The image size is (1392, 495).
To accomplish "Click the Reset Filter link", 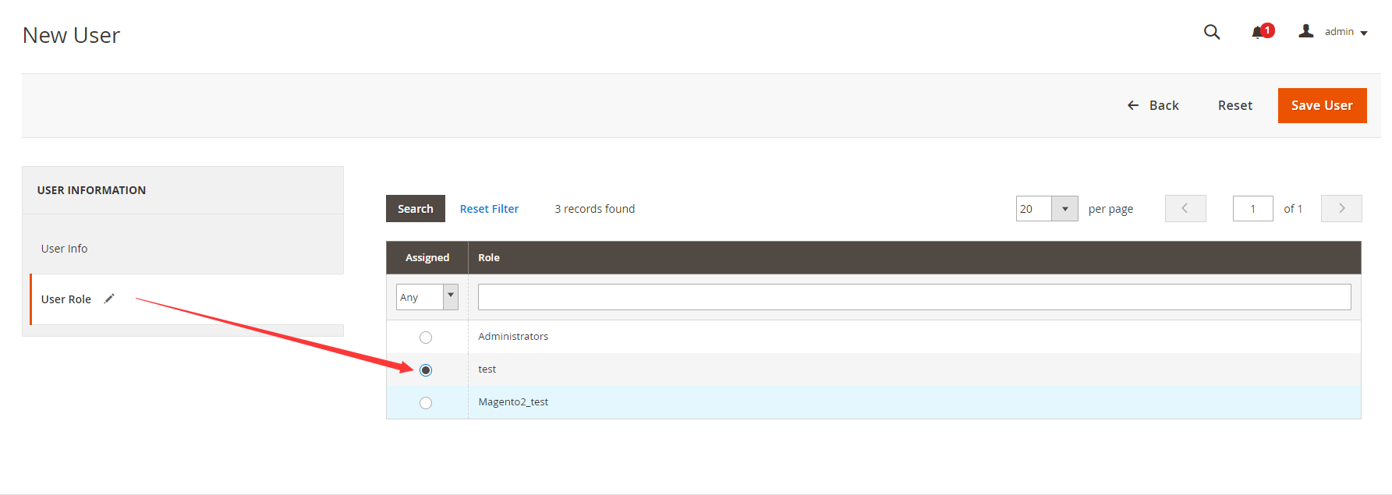I will [489, 209].
